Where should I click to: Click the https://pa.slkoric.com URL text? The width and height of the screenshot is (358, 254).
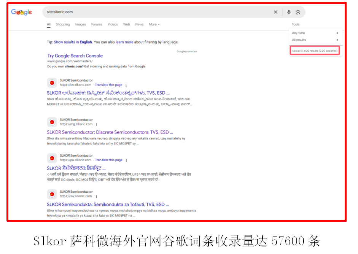76,160
